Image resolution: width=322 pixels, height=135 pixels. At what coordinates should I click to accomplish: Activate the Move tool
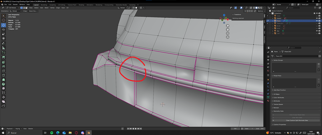3,25
